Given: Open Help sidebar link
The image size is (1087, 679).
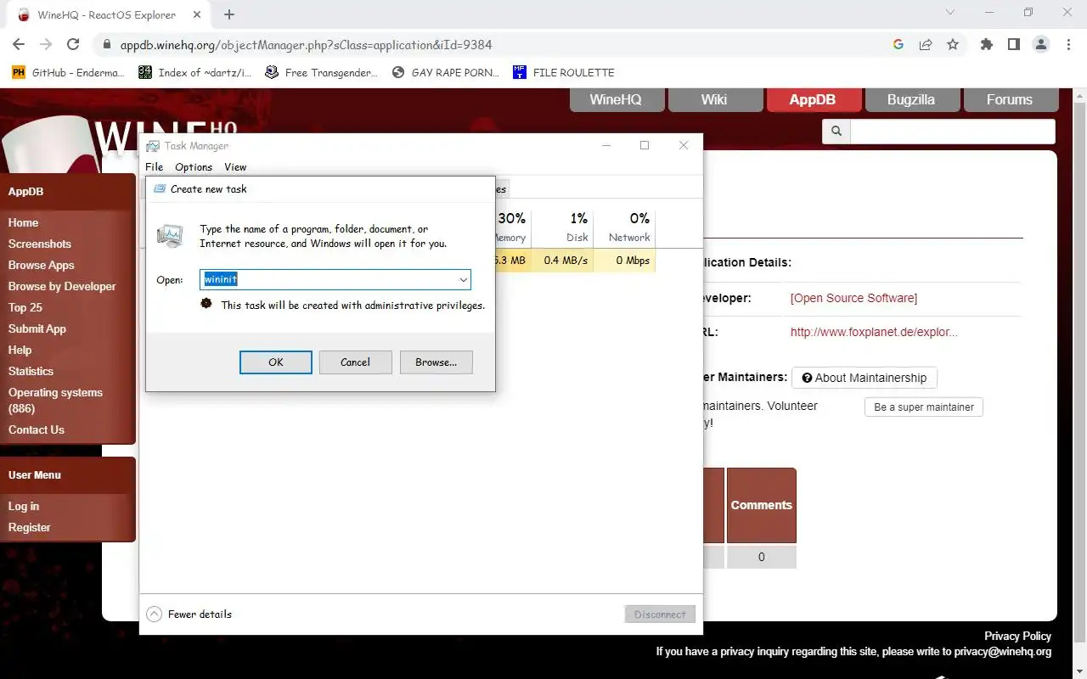Looking at the screenshot, I should coord(20,350).
